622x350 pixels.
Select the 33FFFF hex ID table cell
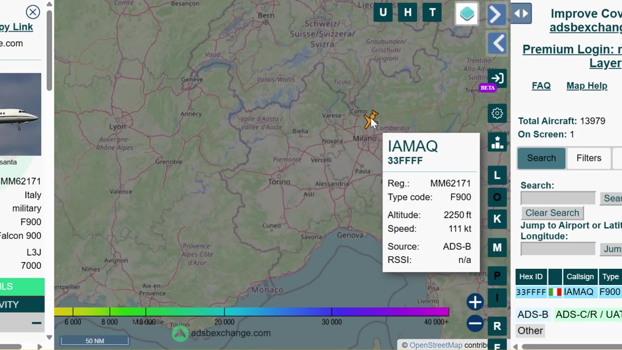(531, 292)
